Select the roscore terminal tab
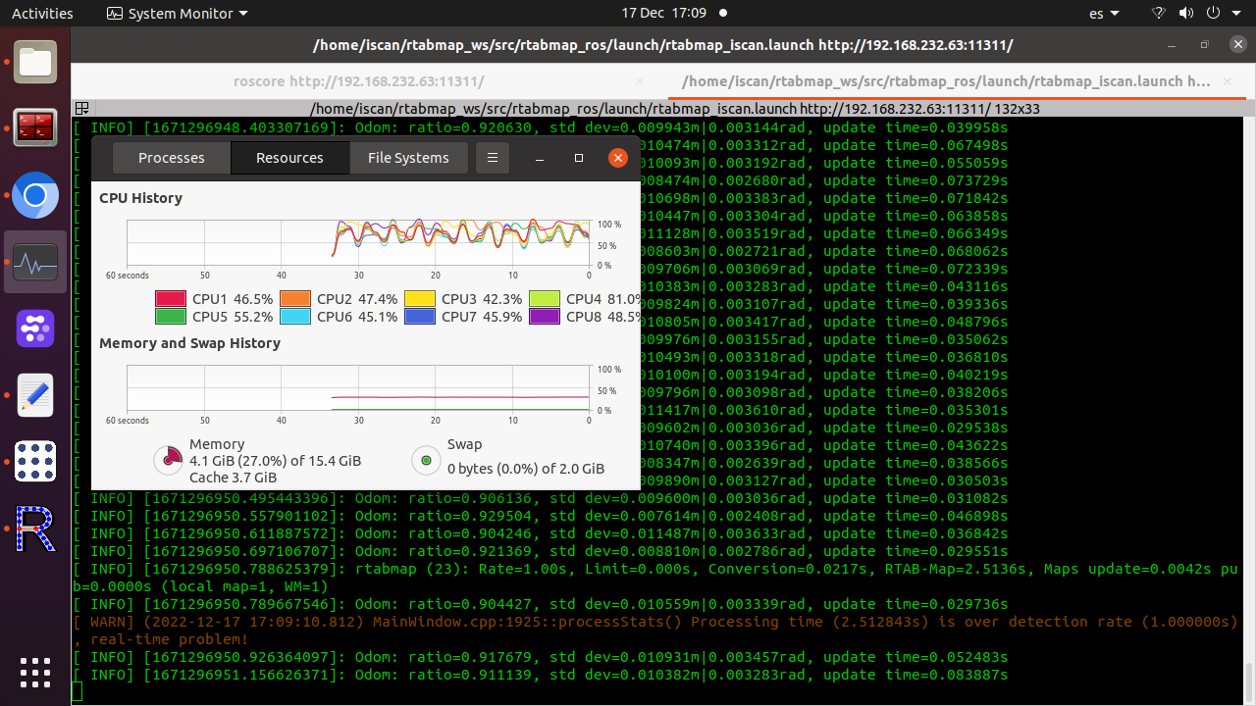 click(x=358, y=82)
